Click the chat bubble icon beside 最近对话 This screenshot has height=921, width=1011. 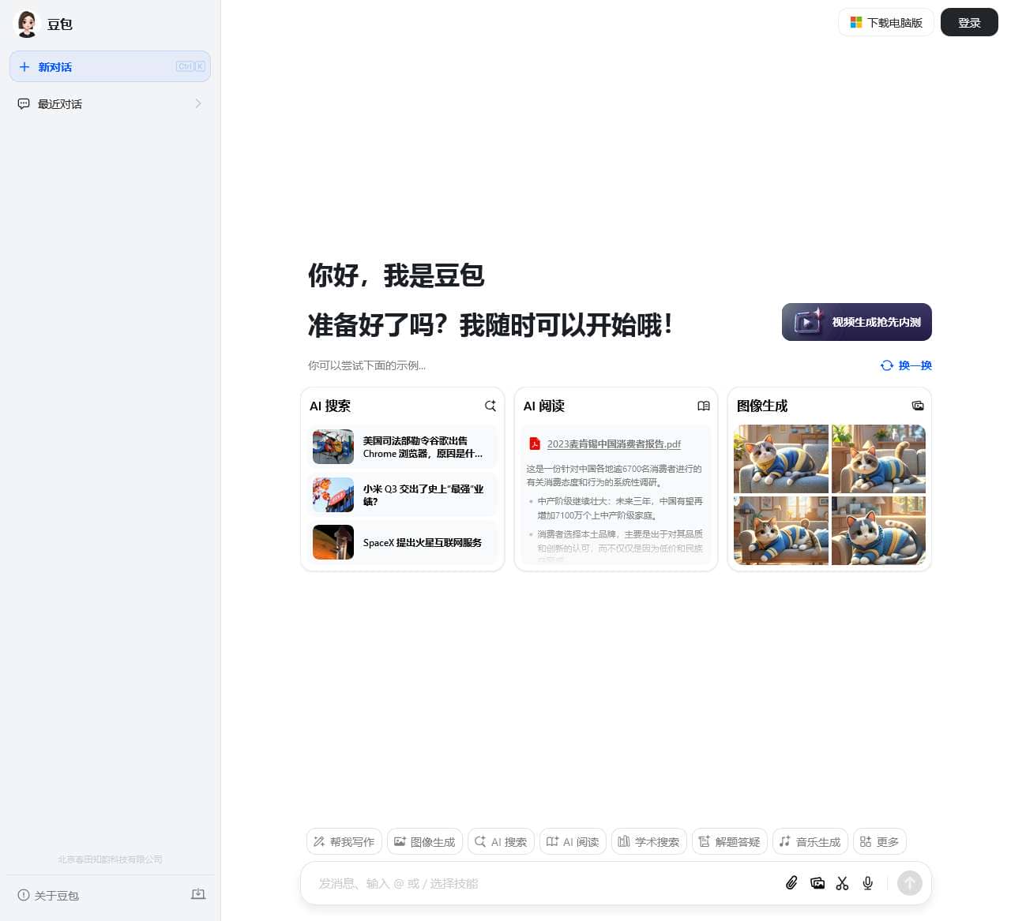[x=24, y=103]
